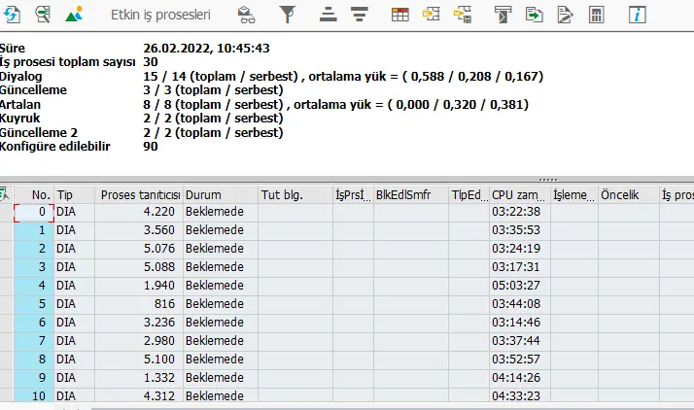Viewport: 694px width, 410px height.
Task: Click the refresh icon in the toolbar
Action: tap(13, 15)
